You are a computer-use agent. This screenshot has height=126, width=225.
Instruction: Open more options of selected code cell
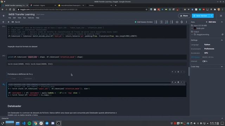(x=184, y=82)
